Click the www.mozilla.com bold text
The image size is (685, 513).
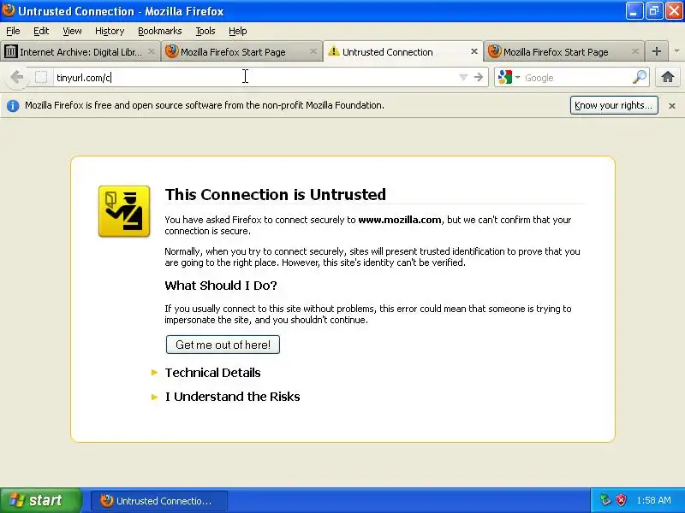coord(400,220)
